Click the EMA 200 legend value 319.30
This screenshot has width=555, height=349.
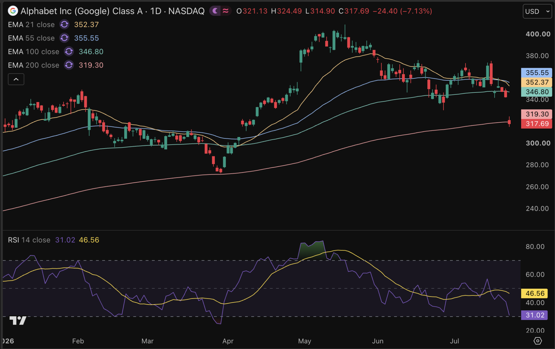tap(91, 65)
